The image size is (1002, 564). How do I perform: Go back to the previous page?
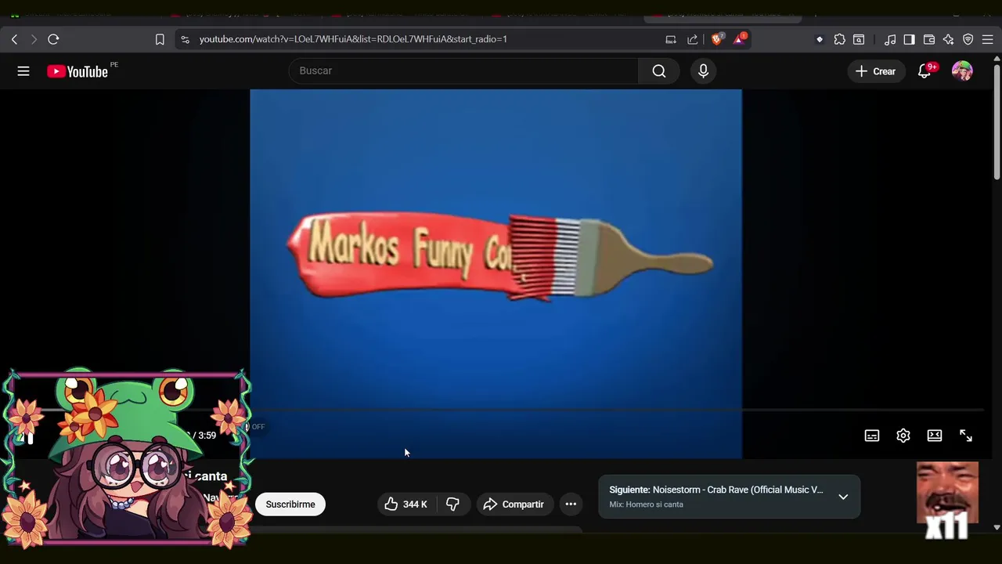coord(14,39)
